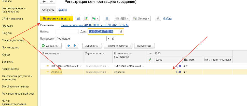Viewport: 247px width, 106px height.
Task: Open Заказ поставщику АИ00-000005 link
Action: pyautogui.click(x=95, y=25)
